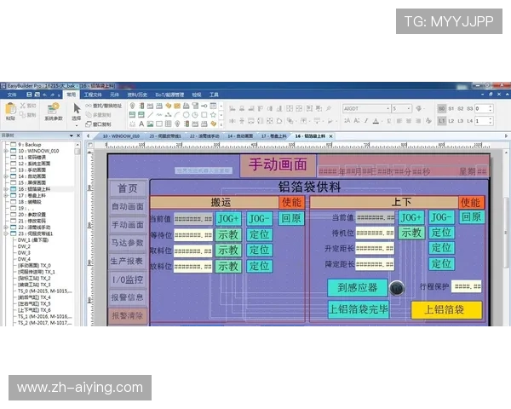
Task: Switch to the 元件 (Objects) ribbon tab
Action: click(114, 95)
